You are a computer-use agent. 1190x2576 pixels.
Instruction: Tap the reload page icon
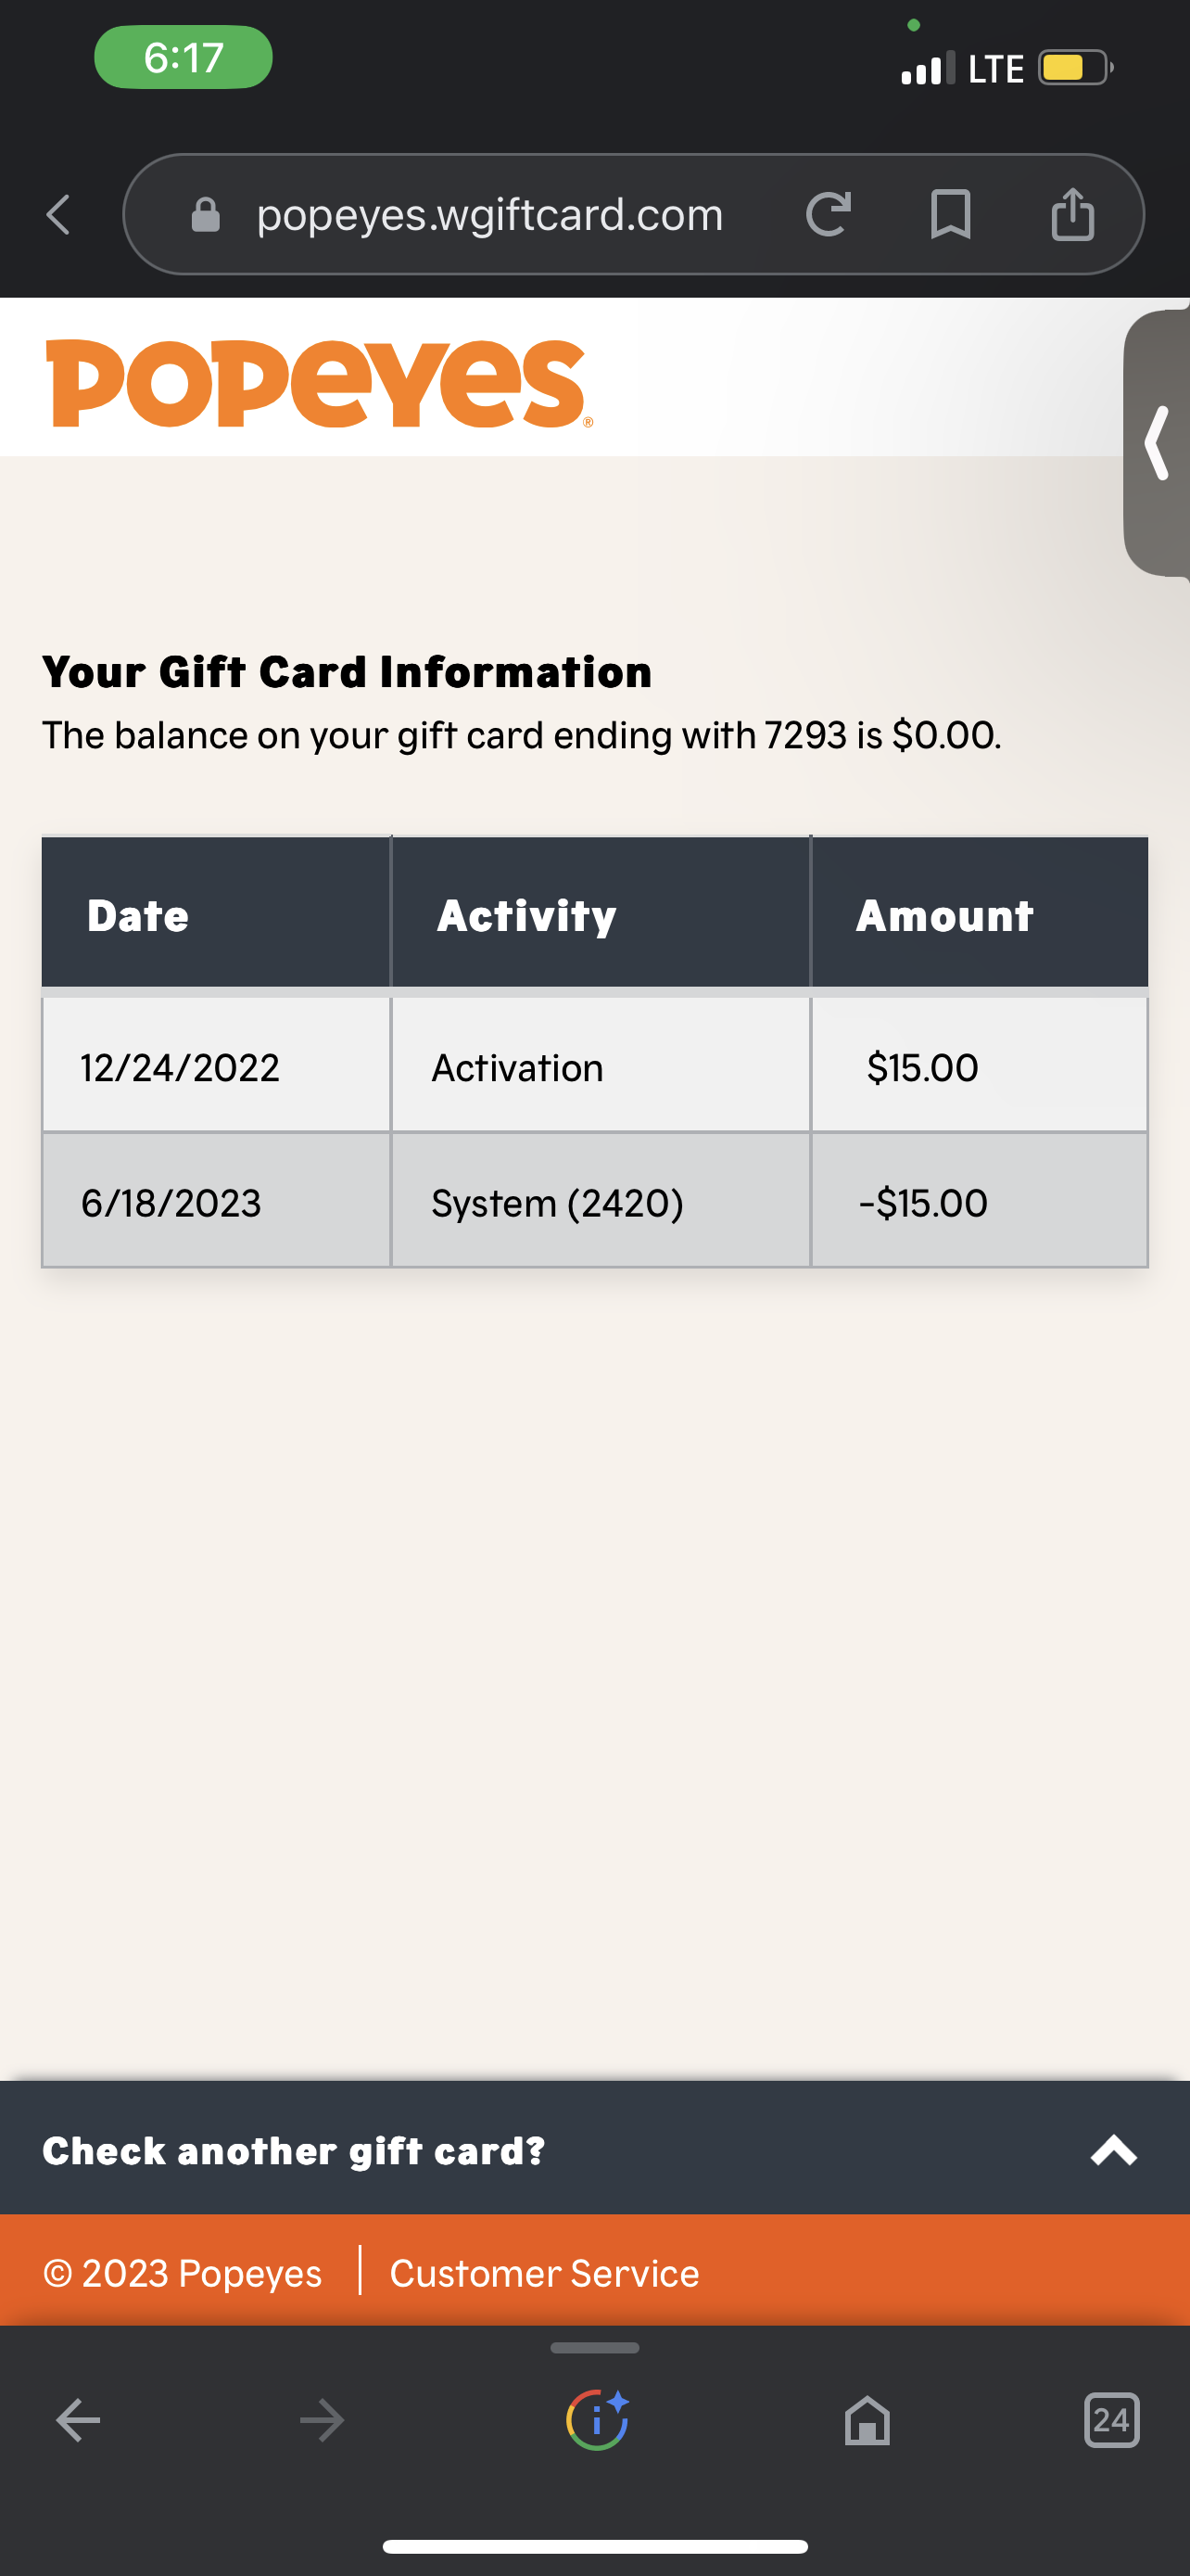pyautogui.click(x=829, y=214)
